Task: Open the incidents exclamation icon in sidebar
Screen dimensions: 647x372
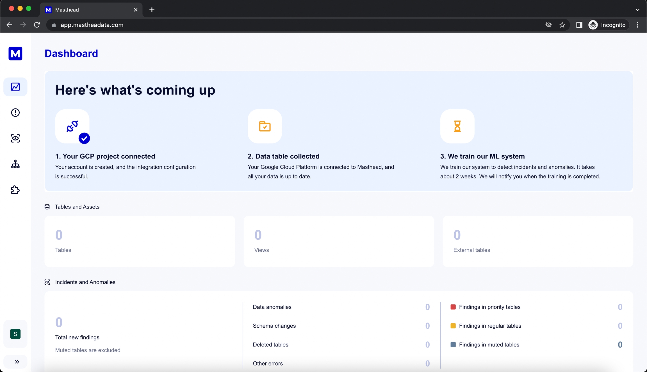Action: click(15, 113)
